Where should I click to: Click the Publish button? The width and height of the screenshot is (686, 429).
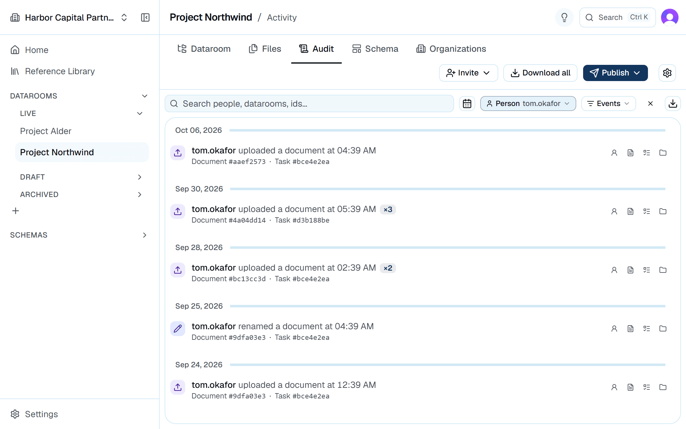615,73
